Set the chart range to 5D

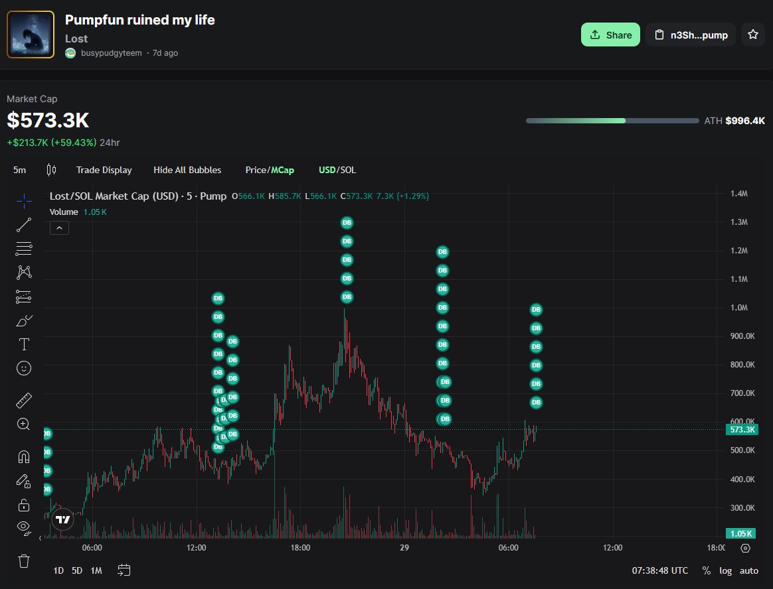(77, 570)
